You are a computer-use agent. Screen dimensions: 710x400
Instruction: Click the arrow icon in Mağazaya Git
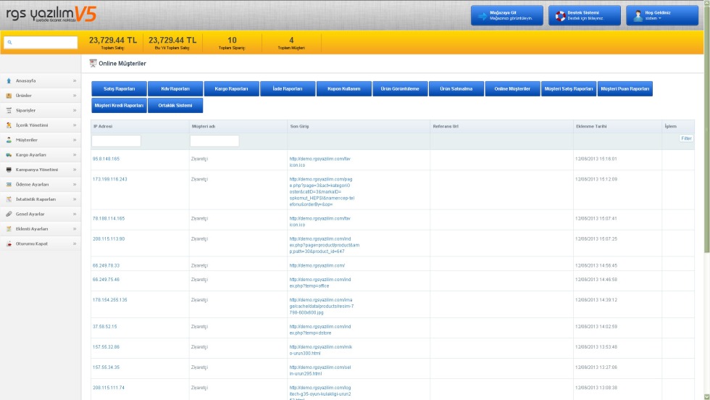481,16
